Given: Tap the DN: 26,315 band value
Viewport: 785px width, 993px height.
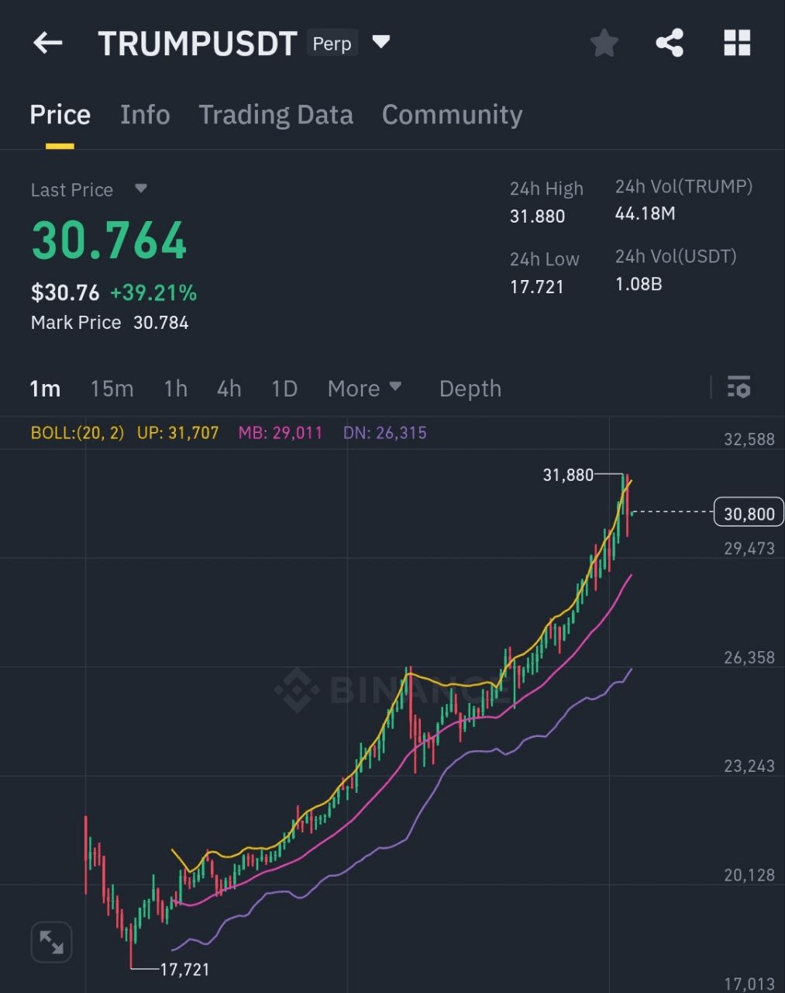Looking at the screenshot, I should click(384, 433).
